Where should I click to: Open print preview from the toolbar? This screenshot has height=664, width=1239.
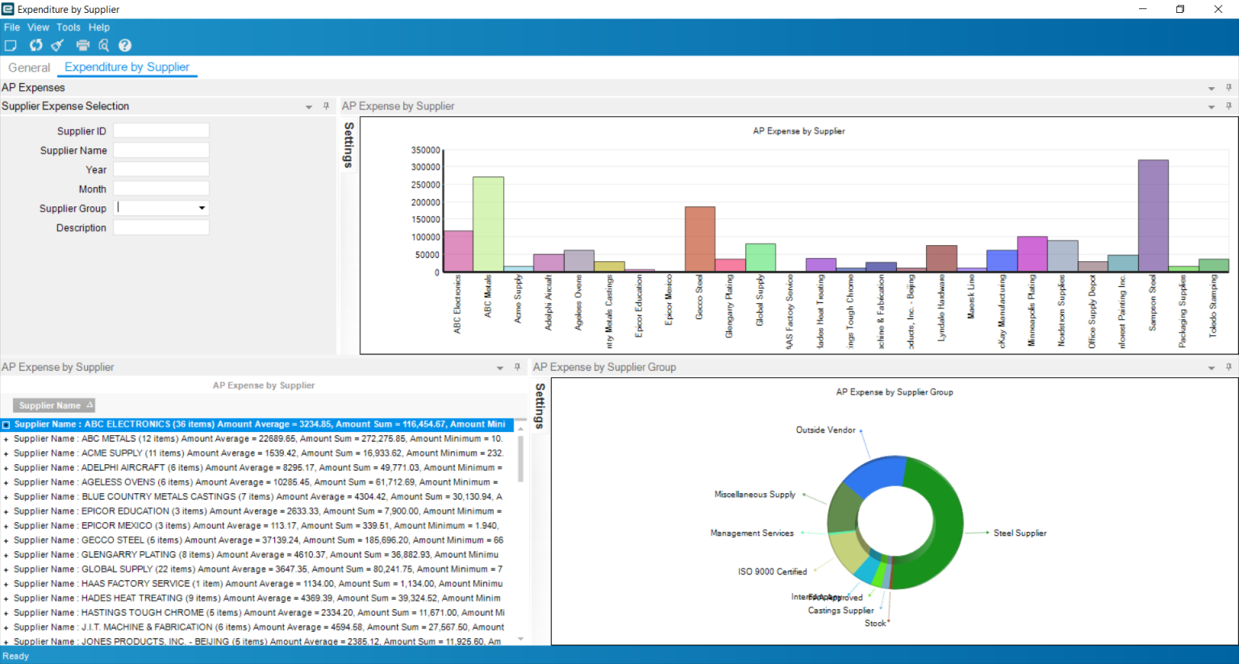[103, 45]
